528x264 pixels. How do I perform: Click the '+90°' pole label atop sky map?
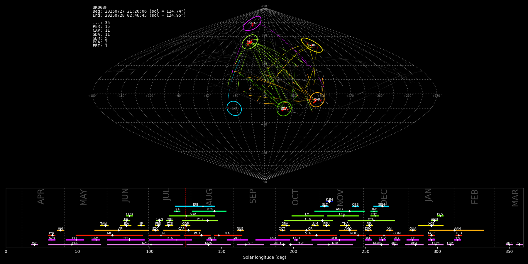pos(265,6)
